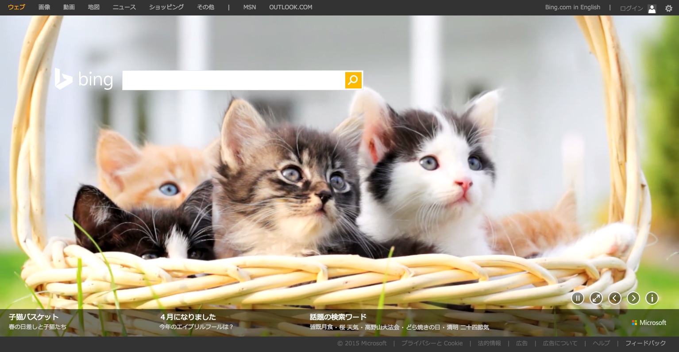Open the settings gear icon

coord(669,8)
